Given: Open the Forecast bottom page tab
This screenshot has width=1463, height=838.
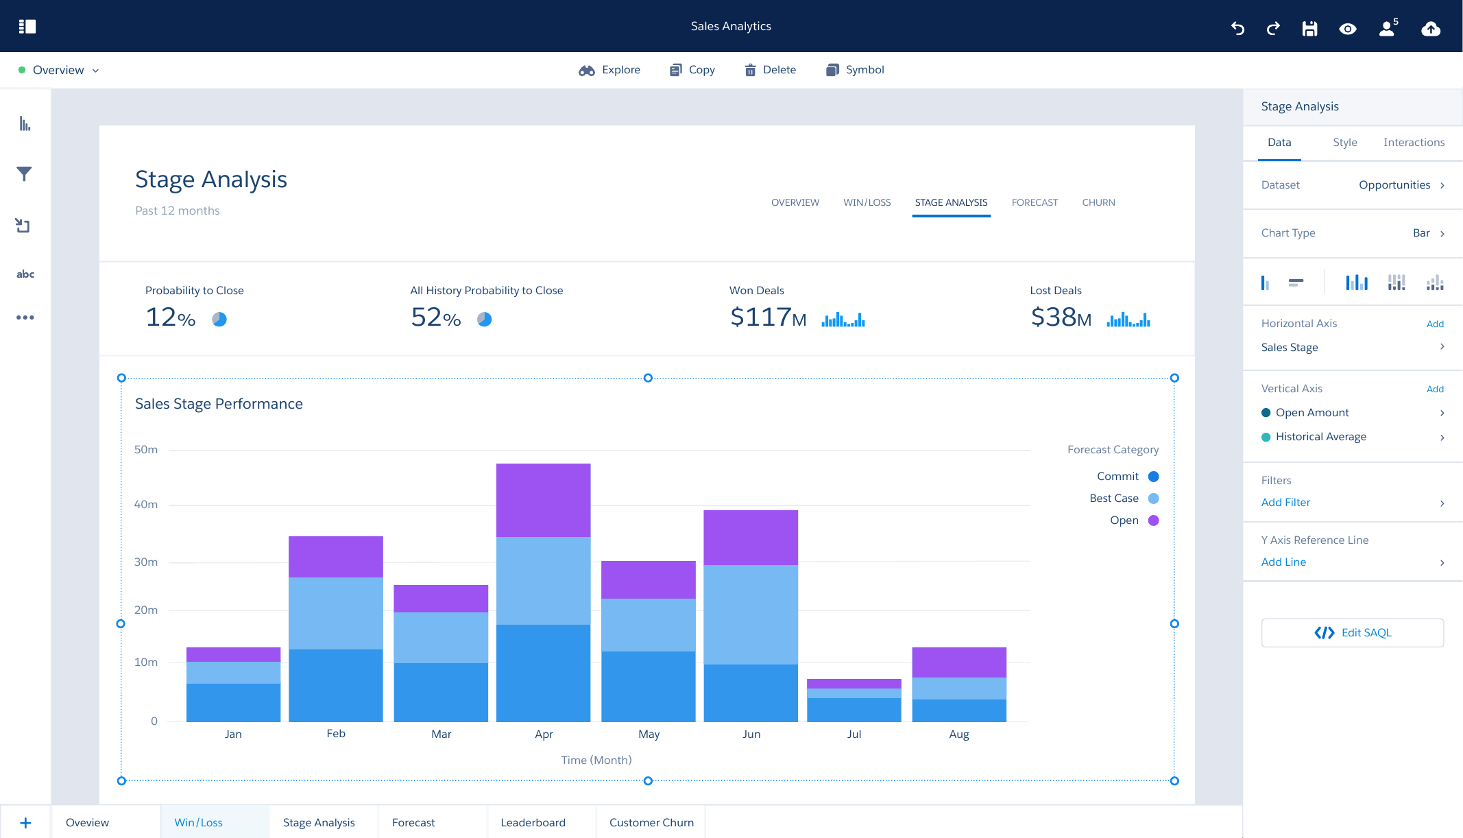Looking at the screenshot, I should click(433, 822).
